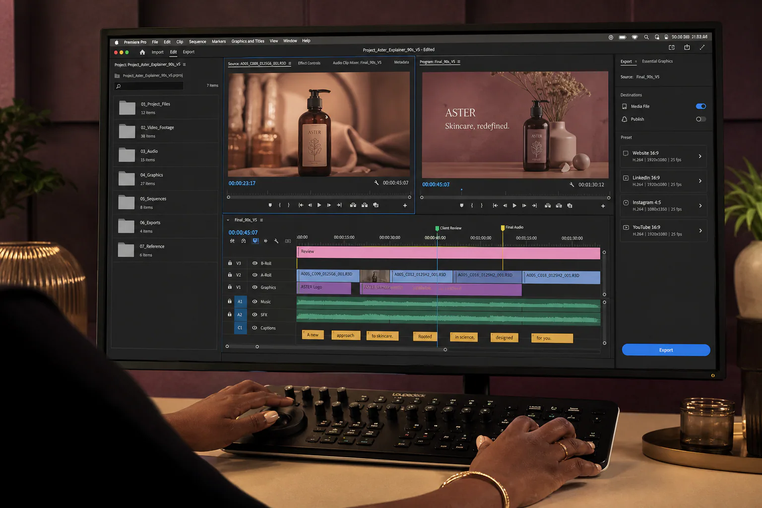Switch to Essential Graphics tab
This screenshot has height=508, width=762.
pyautogui.click(x=657, y=61)
